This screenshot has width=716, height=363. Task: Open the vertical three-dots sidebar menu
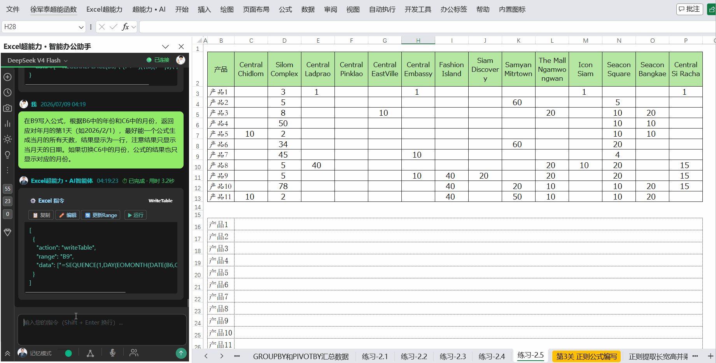[7, 170]
